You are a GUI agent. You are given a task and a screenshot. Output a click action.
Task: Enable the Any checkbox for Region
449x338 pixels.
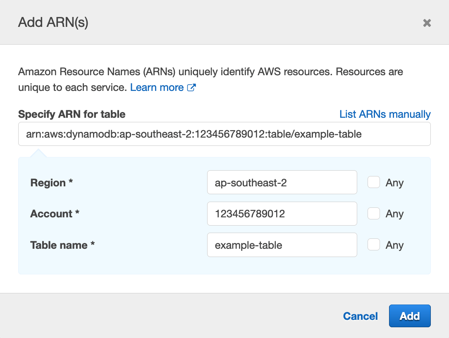click(374, 182)
